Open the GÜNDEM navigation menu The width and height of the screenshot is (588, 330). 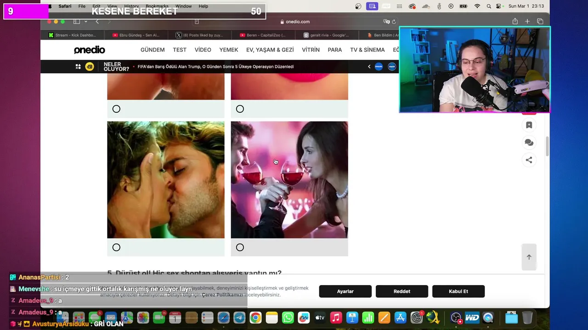tap(153, 50)
